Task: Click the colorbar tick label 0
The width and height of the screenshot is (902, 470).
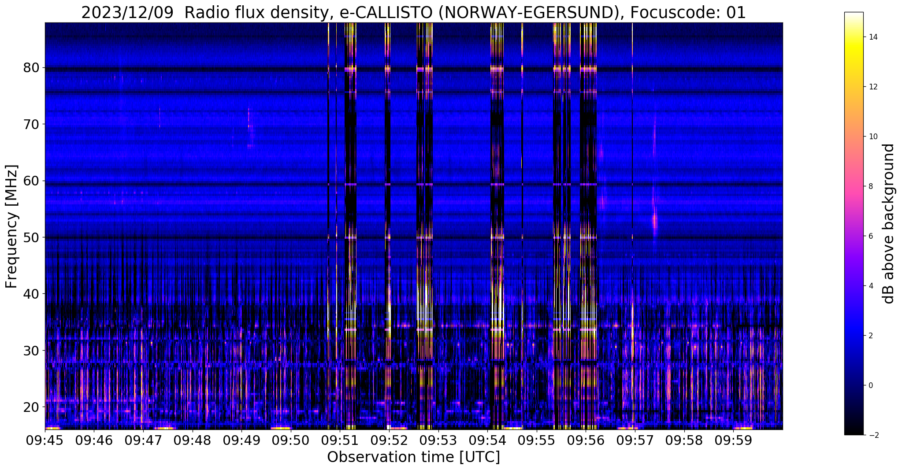Action: 870,385
